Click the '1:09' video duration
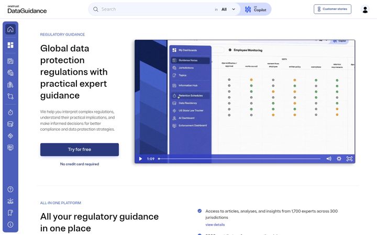The height and width of the screenshot is (235, 377). 151,159
